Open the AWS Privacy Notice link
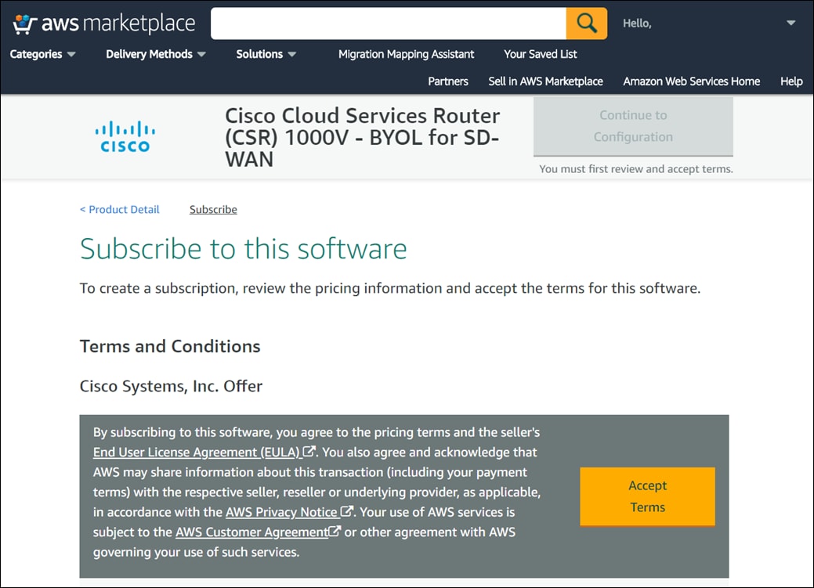The width and height of the screenshot is (814, 588). [282, 512]
